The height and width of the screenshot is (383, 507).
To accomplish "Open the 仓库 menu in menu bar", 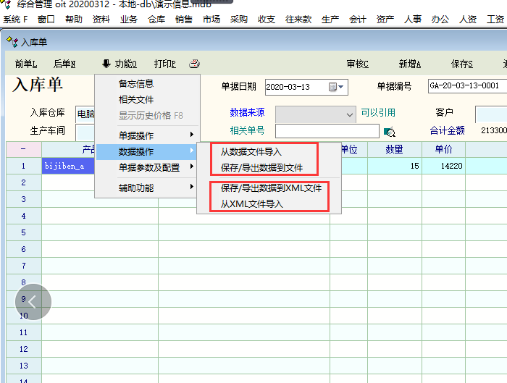I will (x=156, y=20).
